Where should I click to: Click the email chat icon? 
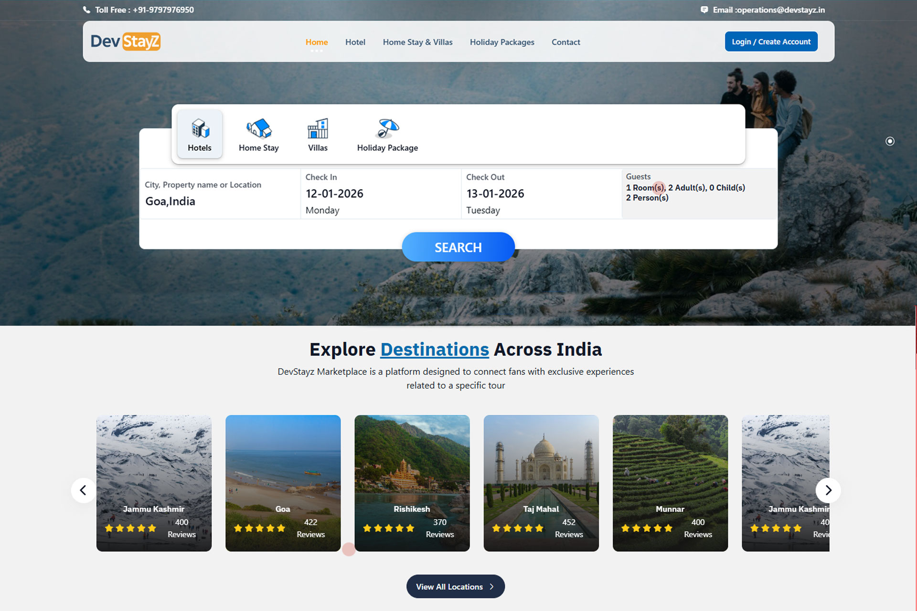tap(704, 10)
